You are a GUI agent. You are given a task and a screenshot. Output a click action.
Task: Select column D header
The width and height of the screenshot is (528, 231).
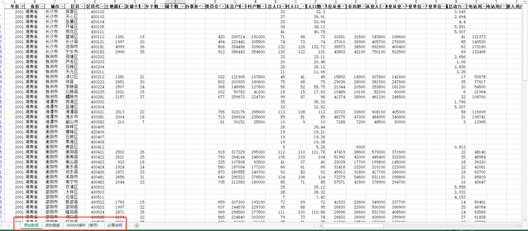pos(75,2)
